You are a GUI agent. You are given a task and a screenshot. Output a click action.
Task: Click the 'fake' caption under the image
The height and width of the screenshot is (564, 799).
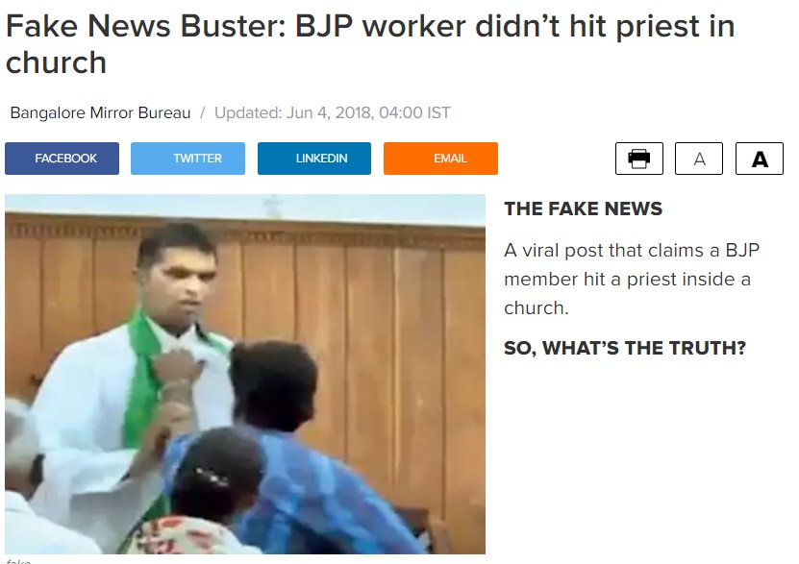[19, 561]
